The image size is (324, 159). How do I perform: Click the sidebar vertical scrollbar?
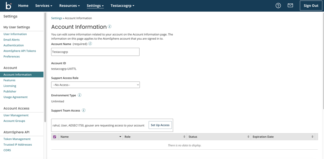pos(45,67)
